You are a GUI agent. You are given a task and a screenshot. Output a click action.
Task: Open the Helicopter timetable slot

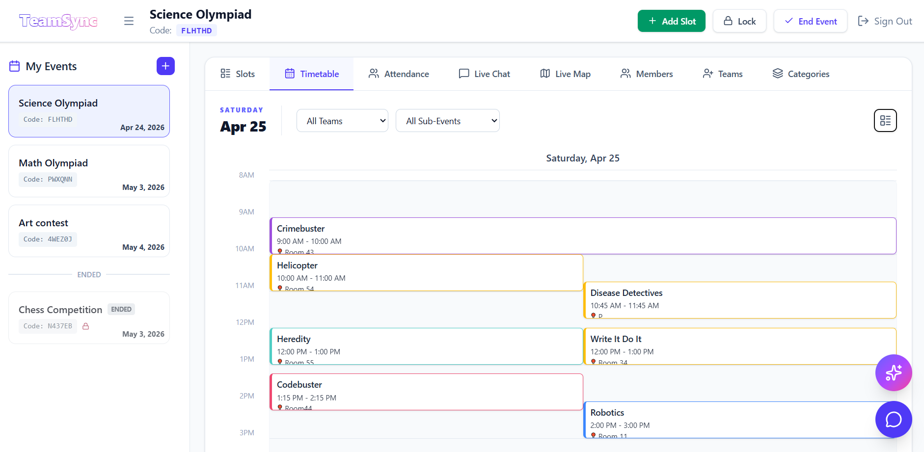426,273
